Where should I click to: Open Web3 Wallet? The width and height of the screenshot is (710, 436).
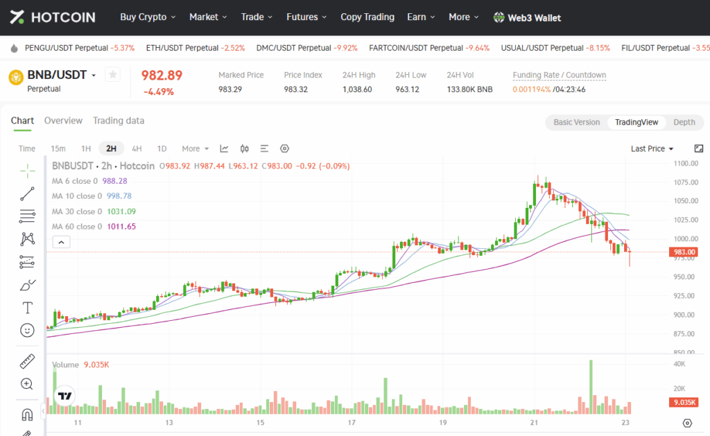pyautogui.click(x=527, y=17)
